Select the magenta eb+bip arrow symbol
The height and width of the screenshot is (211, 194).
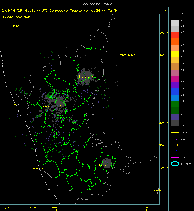point(175,157)
